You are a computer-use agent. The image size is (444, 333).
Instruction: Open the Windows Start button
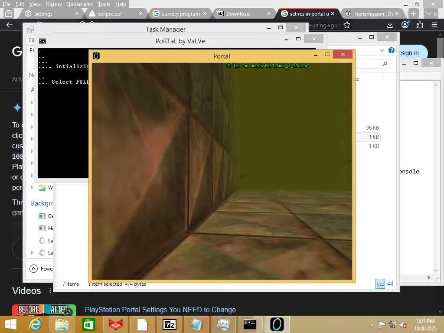(11, 324)
